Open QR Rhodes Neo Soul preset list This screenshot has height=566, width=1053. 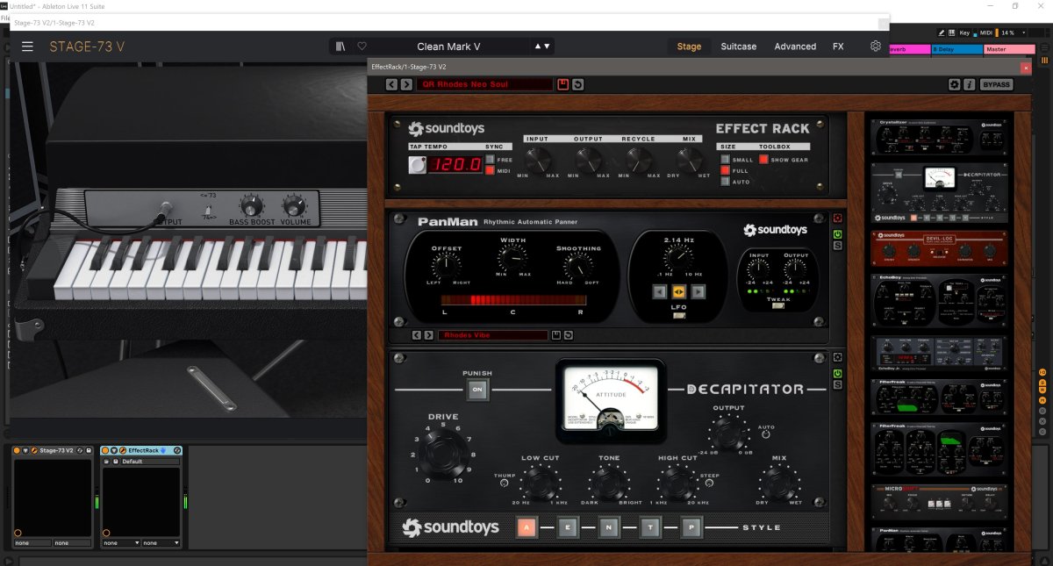click(484, 84)
